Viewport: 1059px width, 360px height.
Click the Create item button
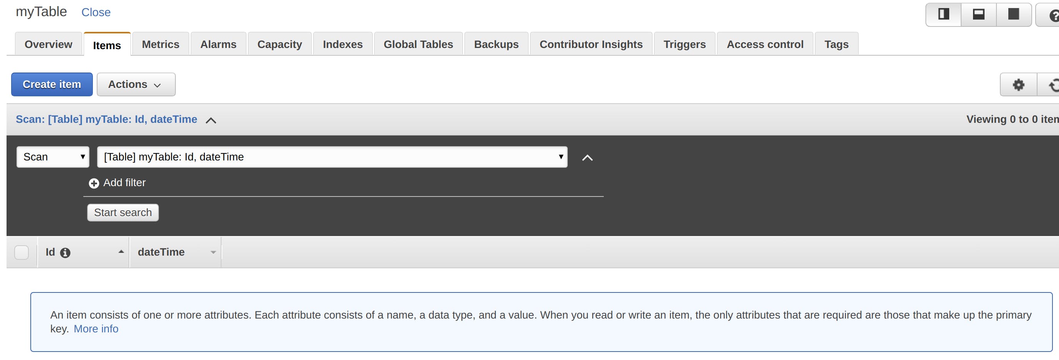[52, 84]
